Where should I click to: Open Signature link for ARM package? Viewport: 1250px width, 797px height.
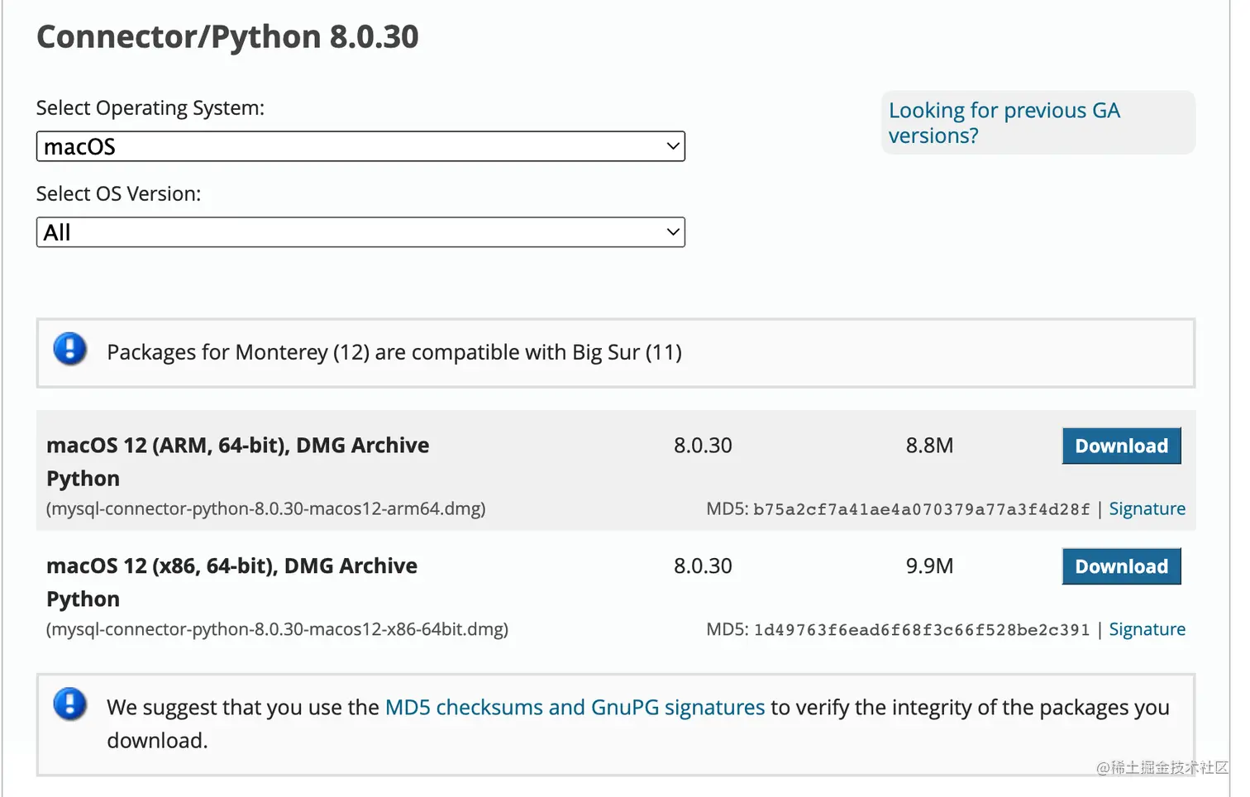tap(1147, 508)
